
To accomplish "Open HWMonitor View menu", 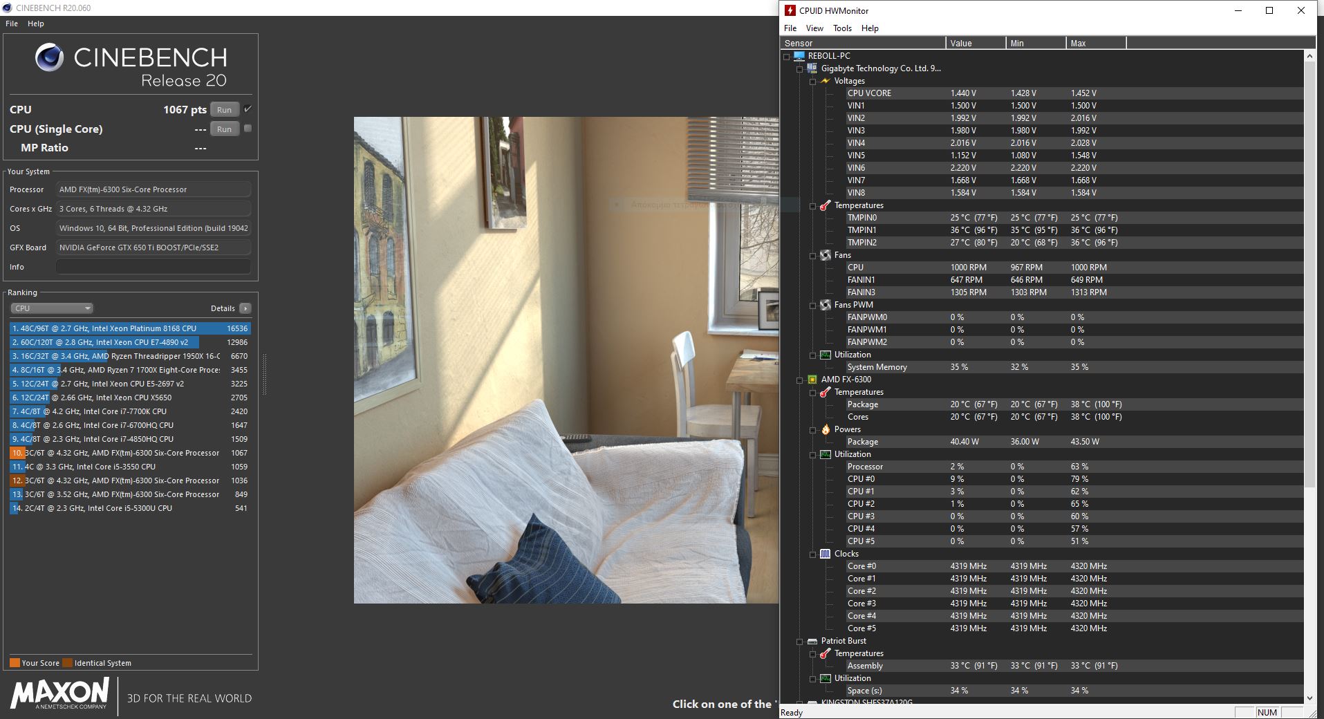I will [x=814, y=28].
